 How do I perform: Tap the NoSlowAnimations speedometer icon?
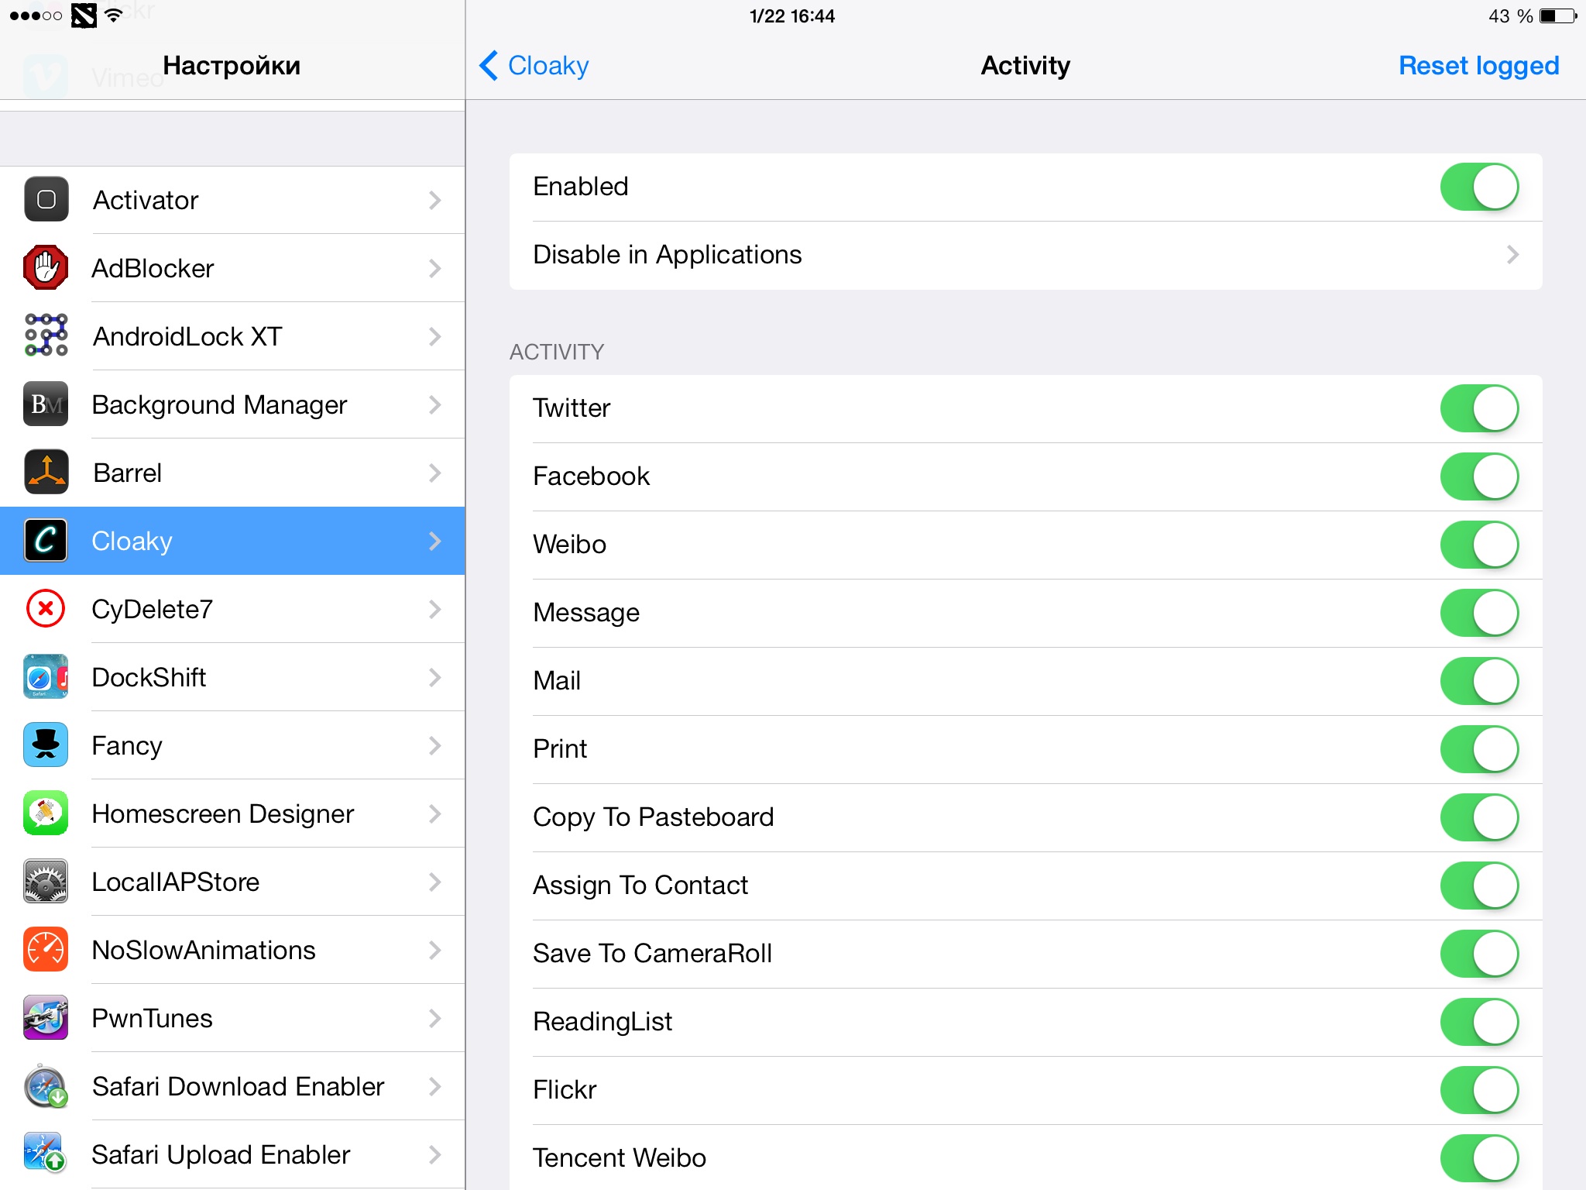46,950
